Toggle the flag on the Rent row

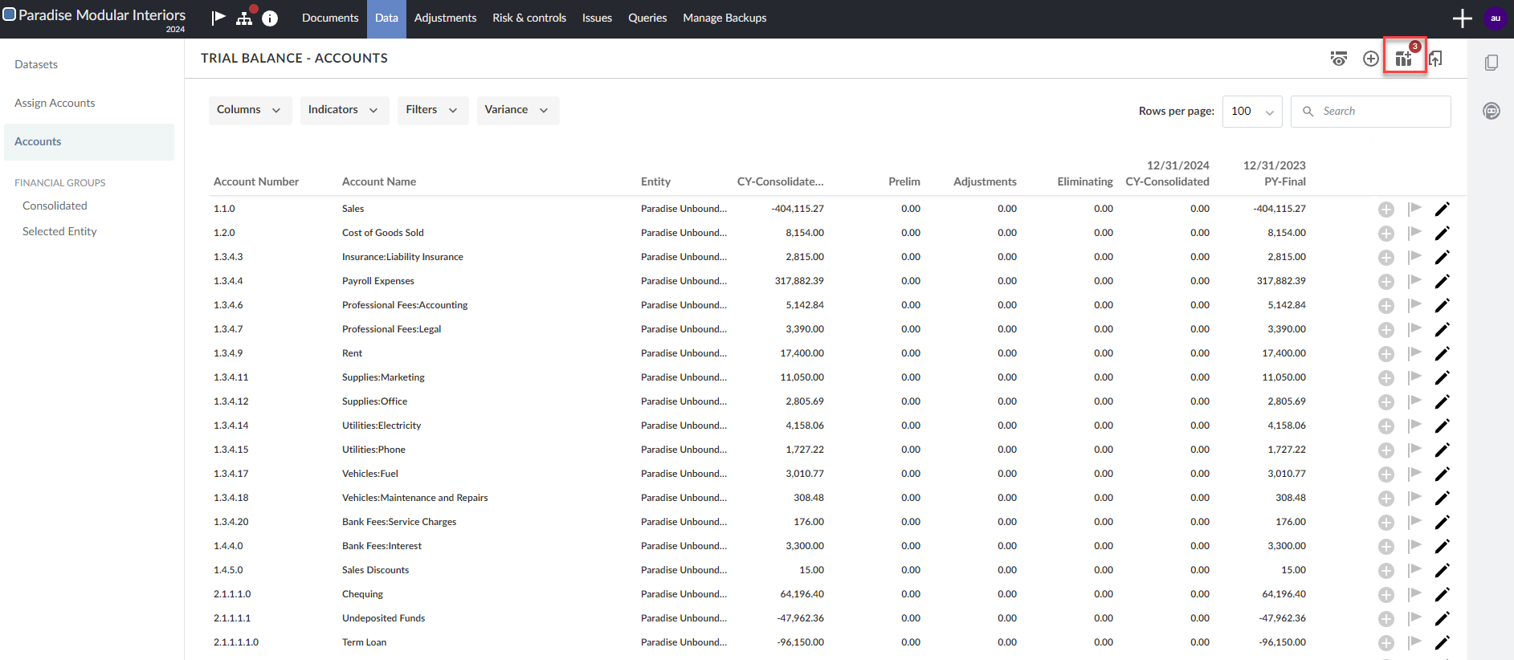tap(1414, 353)
